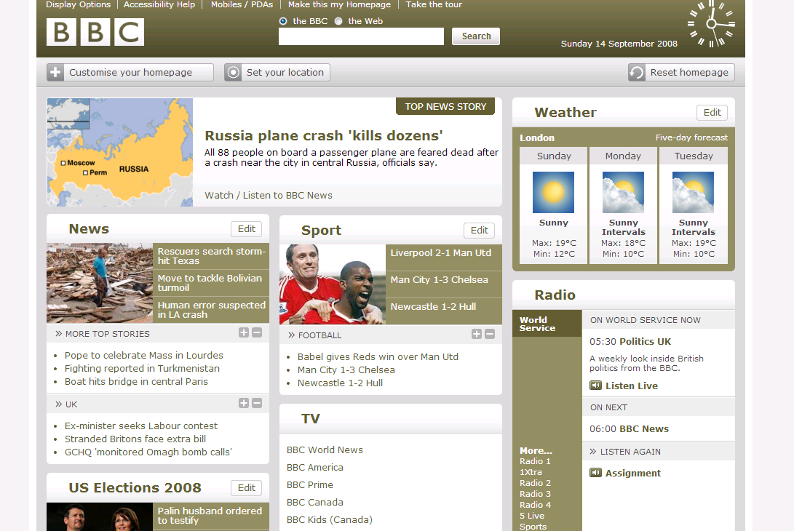Open Rescuers search storm-hit Texas story
This screenshot has width=794, height=531.
211,256
